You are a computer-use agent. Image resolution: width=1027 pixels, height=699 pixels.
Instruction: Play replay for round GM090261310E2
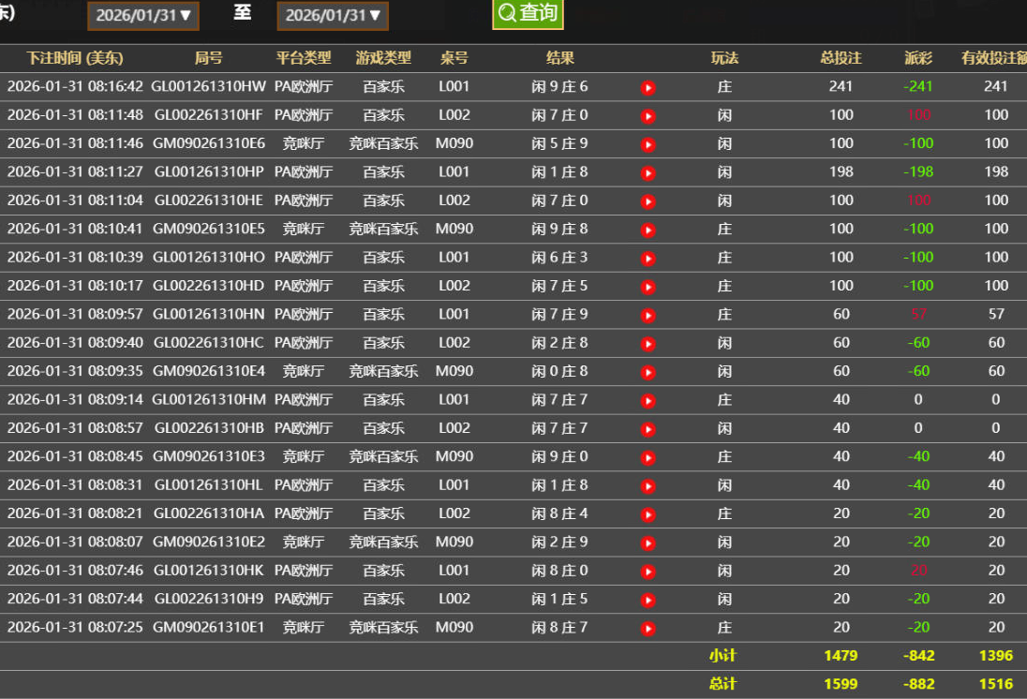647,543
